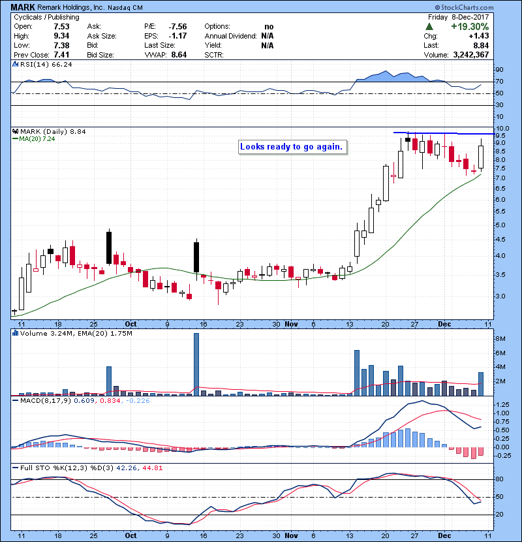
Task: Click the Yield N/A value
Action: [268, 45]
